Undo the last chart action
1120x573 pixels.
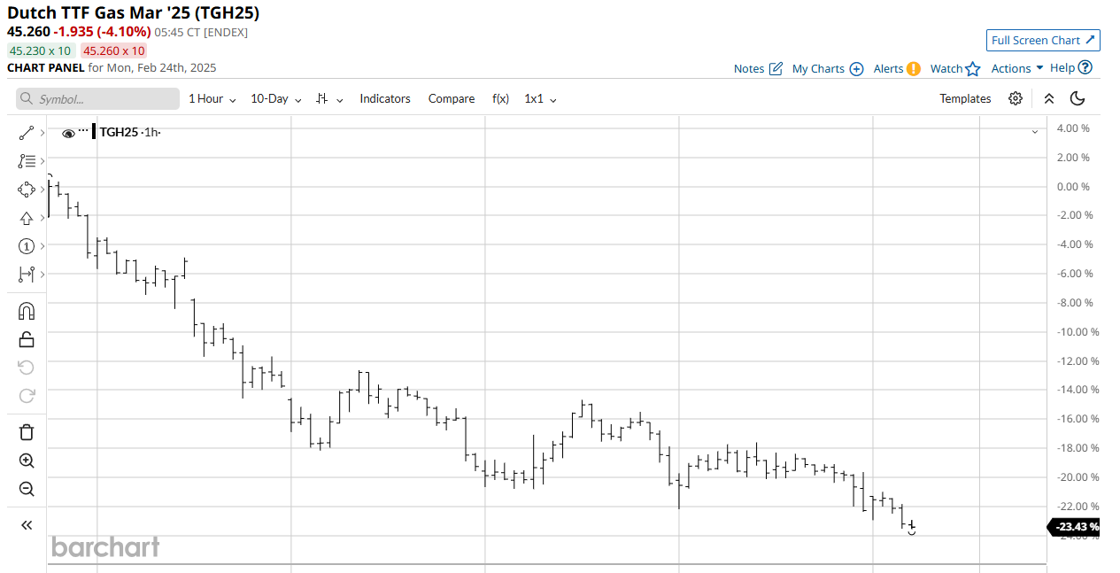[26, 368]
